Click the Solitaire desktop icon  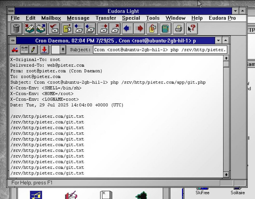[x=238, y=191]
